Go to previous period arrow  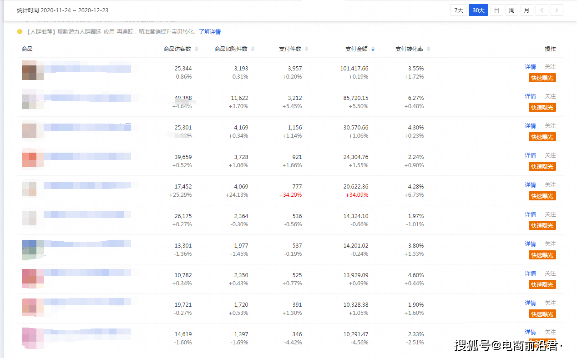point(542,10)
